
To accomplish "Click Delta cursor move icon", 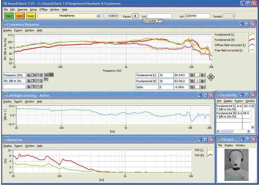I will (192, 87).
